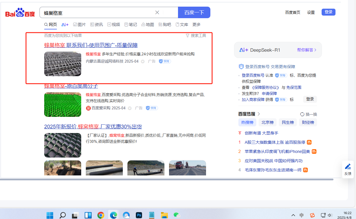Launch Google Chrome from the taskbar
356x219 pixels.
point(101,215)
